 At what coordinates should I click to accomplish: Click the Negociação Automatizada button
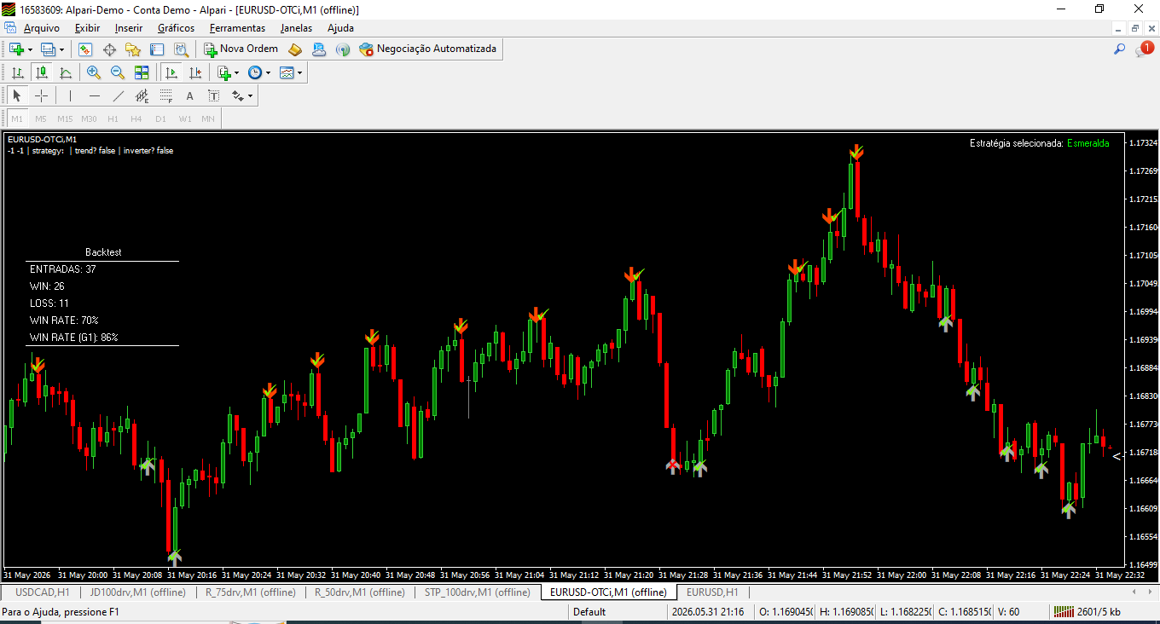(x=428, y=49)
